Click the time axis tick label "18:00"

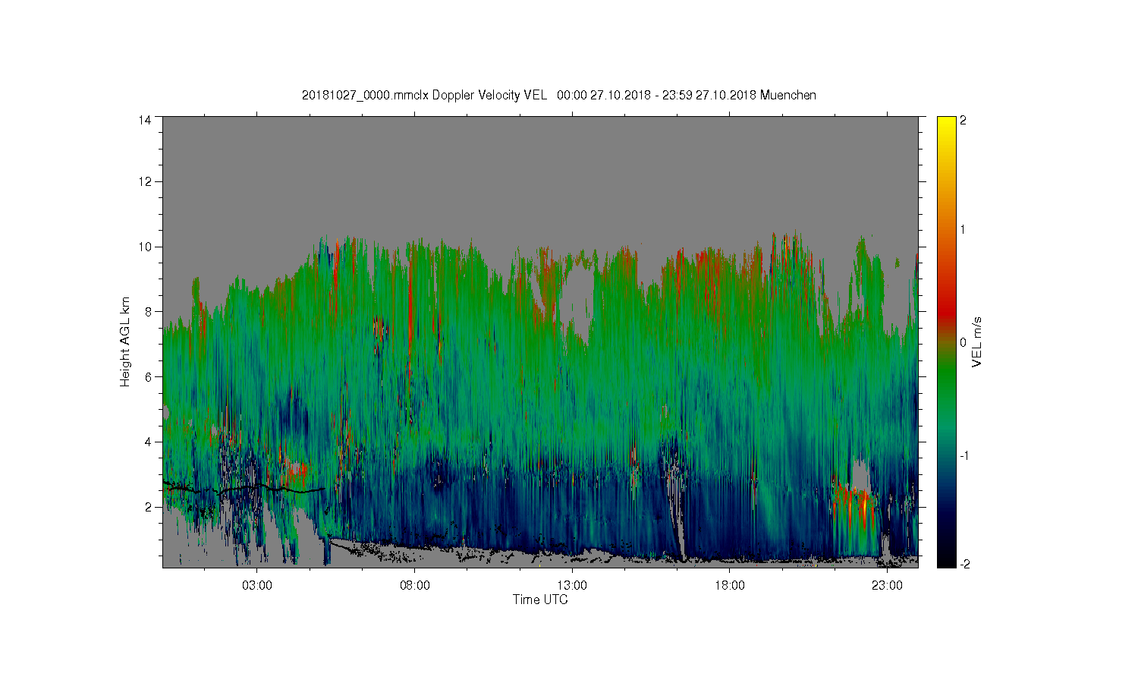[730, 586]
